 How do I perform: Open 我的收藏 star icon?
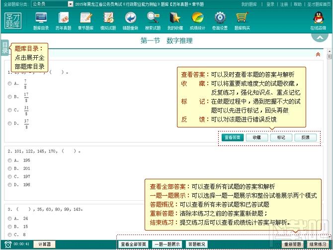(x=175, y=21)
